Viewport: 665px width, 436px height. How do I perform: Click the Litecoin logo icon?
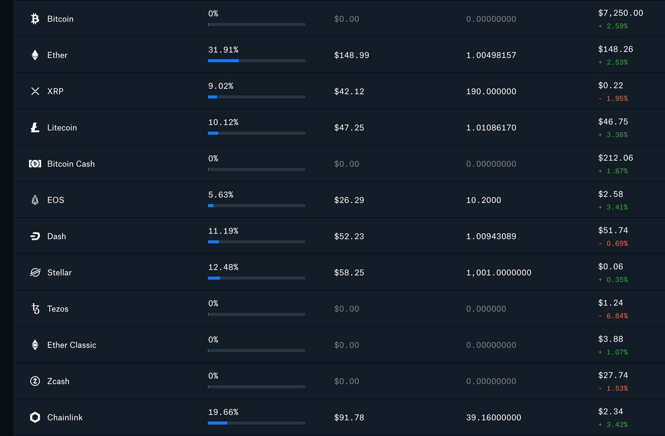click(35, 127)
